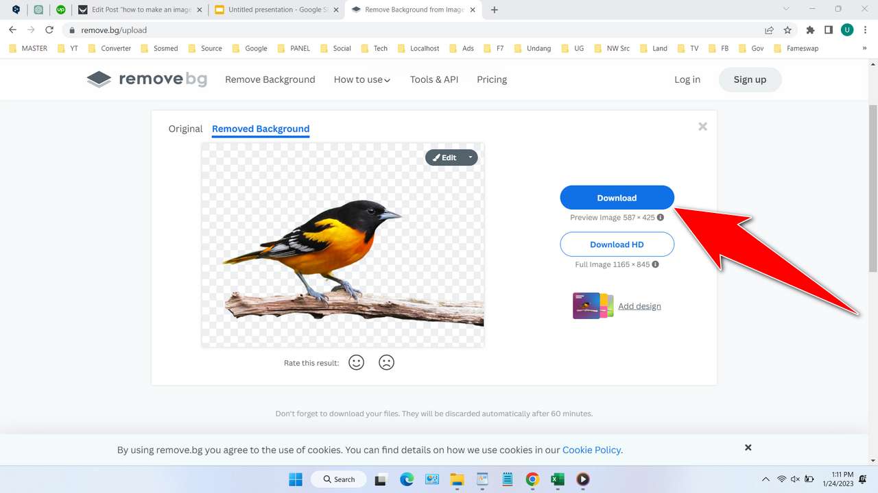Click the remove.bg logo

[146, 79]
